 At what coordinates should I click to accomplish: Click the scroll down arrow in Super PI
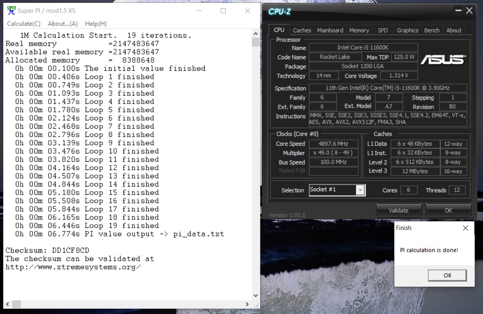256,295
